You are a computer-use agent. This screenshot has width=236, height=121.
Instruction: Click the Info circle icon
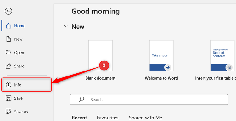tap(8, 85)
